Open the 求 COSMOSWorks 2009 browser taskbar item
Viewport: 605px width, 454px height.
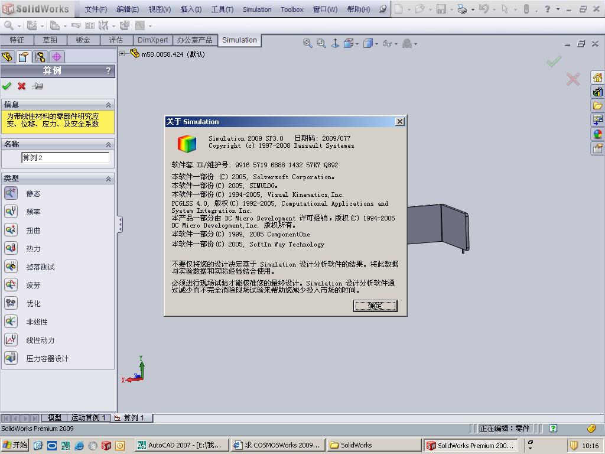(278, 445)
